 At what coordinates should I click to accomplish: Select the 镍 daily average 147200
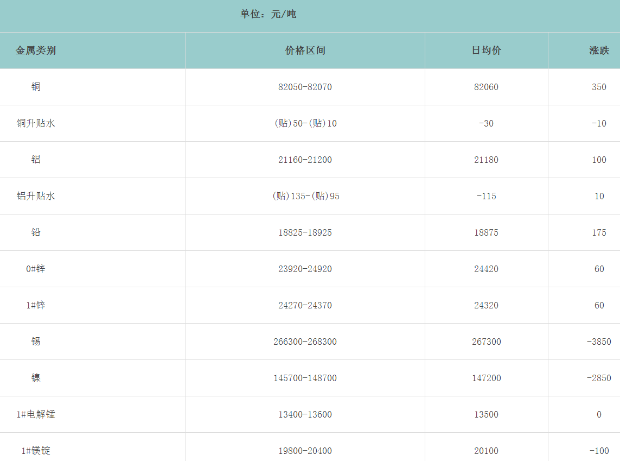coord(486,378)
